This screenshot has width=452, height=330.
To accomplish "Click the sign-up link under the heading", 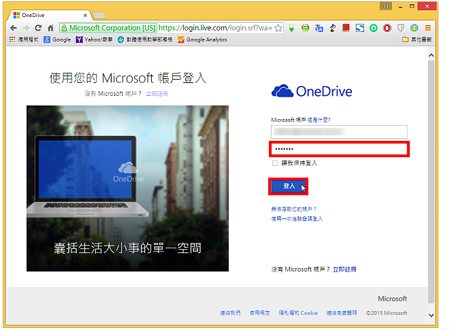I will tap(157, 94).
